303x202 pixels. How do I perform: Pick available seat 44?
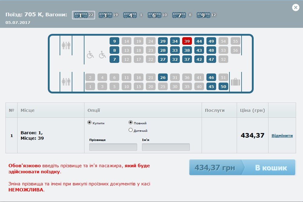pyautogui.click(x=199, y=41)
